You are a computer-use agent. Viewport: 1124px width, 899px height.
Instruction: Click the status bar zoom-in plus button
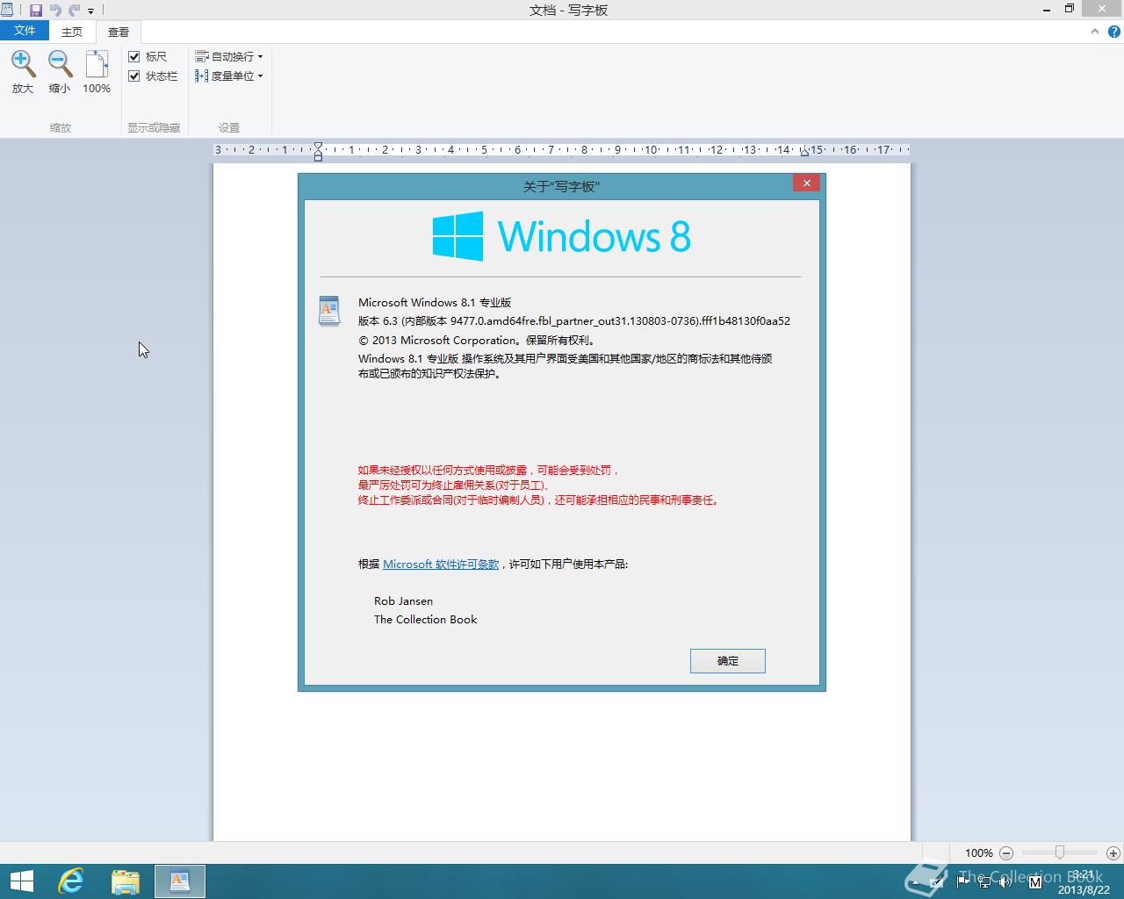tap(1113, 852)
